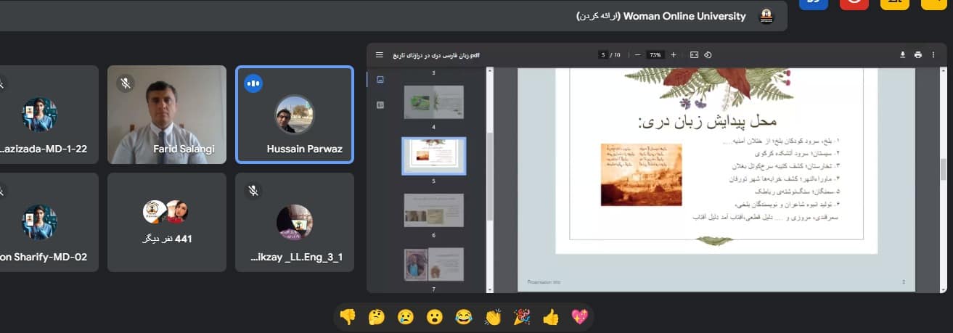Viewport: 953px width, 333px height.
Task: Show the thumbnails view in PDF sidebar
Action: [380, 80]
